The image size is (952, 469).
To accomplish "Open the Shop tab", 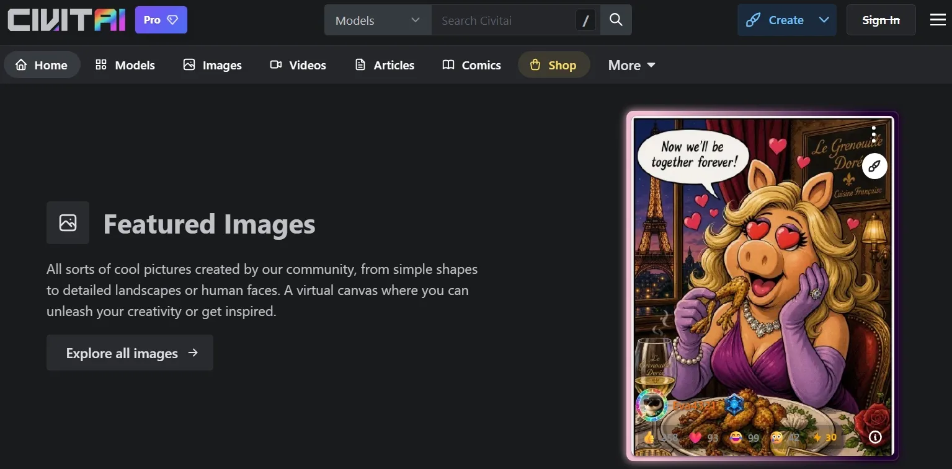I will (553, 65).
